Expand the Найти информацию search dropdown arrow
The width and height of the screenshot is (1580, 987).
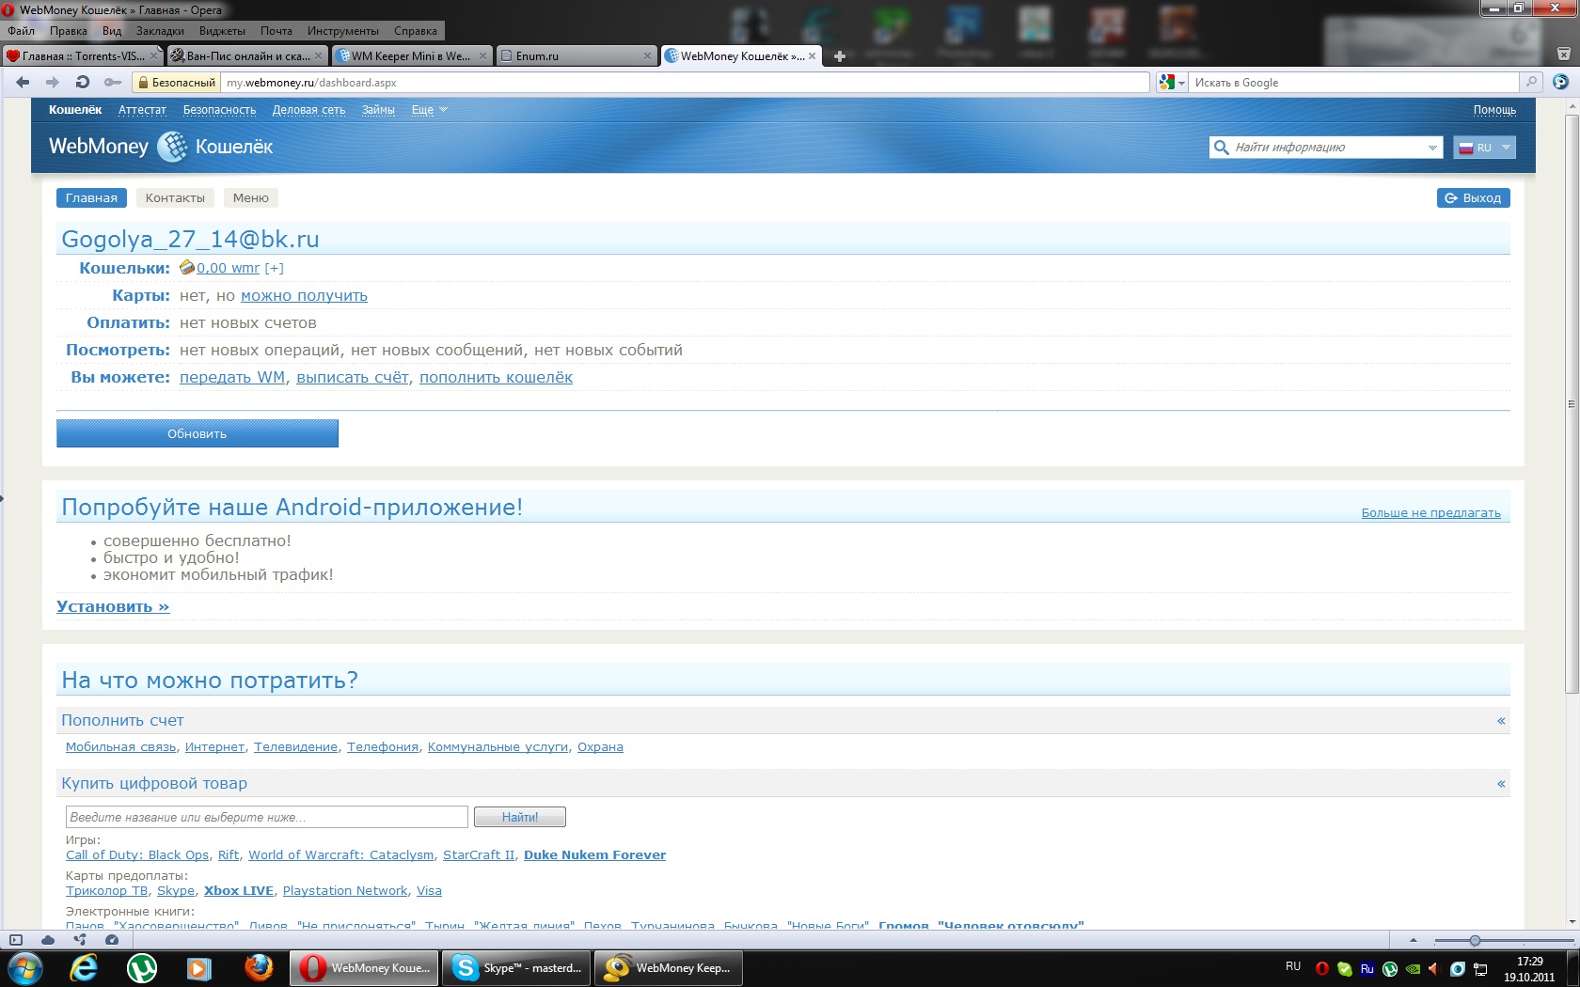1432,148
